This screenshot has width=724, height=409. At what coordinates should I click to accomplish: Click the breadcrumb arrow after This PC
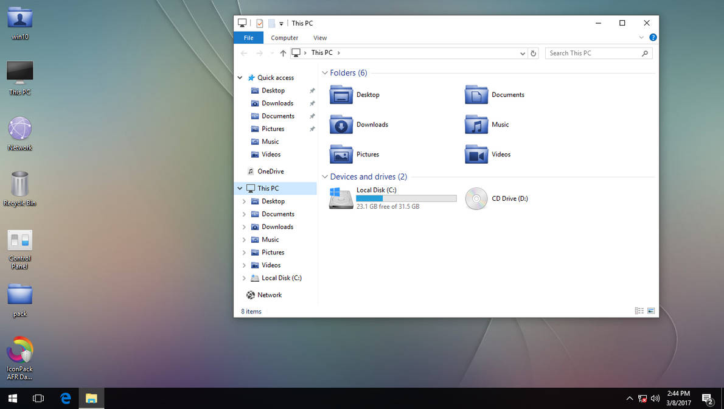pyautogui.click(x=338, y=53)
